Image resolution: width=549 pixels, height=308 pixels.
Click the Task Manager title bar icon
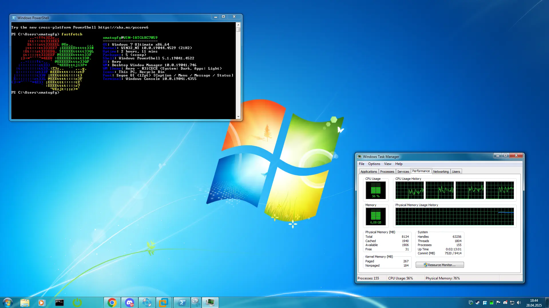(x=360, y=156)
